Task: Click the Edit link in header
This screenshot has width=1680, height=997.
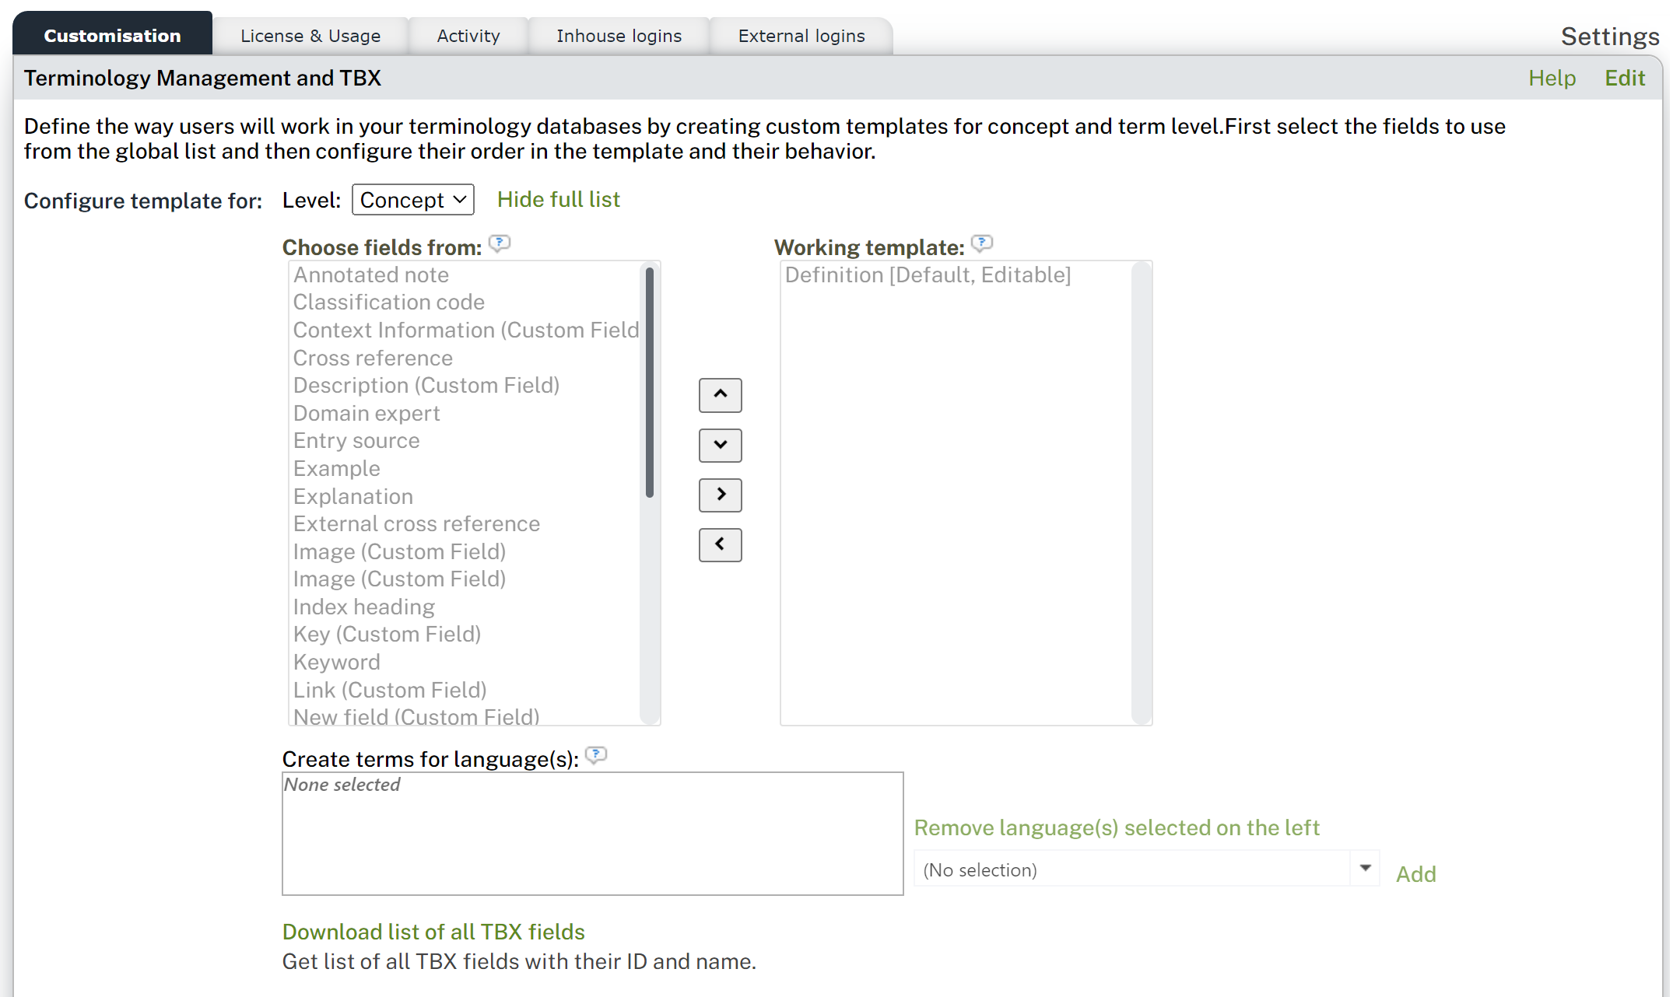Action: [1624, 78]
